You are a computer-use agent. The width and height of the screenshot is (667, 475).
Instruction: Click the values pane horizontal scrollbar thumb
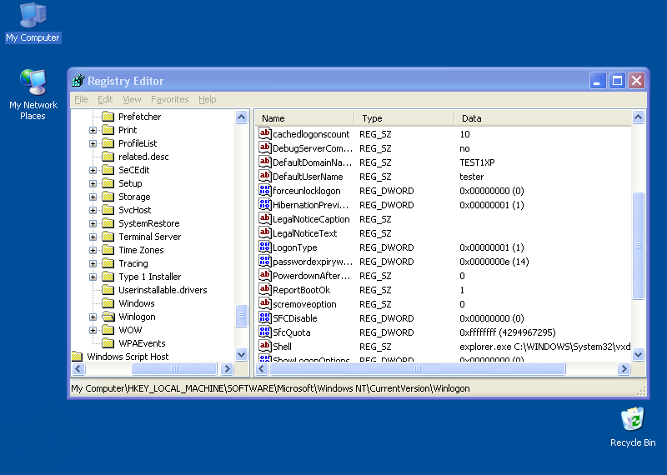click(418, 368)
